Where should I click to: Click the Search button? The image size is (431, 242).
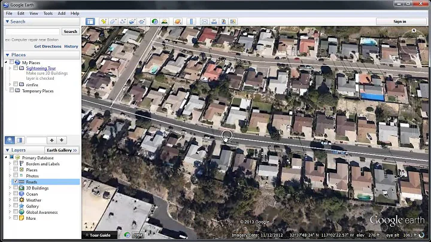71,31
